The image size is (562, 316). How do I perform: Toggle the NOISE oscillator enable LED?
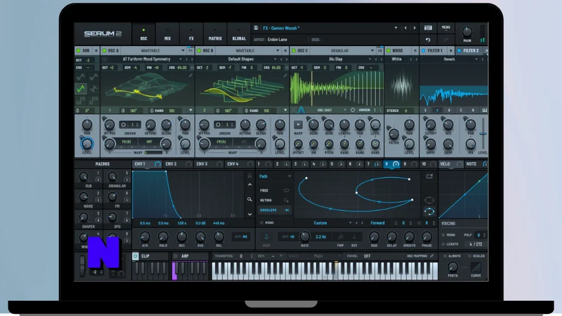point(388,50)
